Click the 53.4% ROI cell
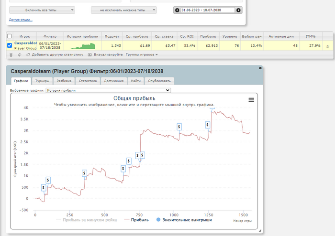This screenshot has height=236, width=335. click(x=187, y=45)
